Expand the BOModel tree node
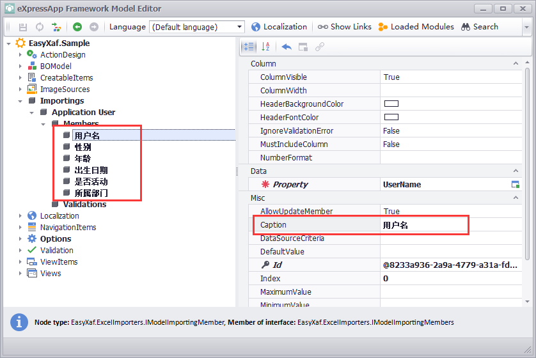 click(x=20, y=66)
